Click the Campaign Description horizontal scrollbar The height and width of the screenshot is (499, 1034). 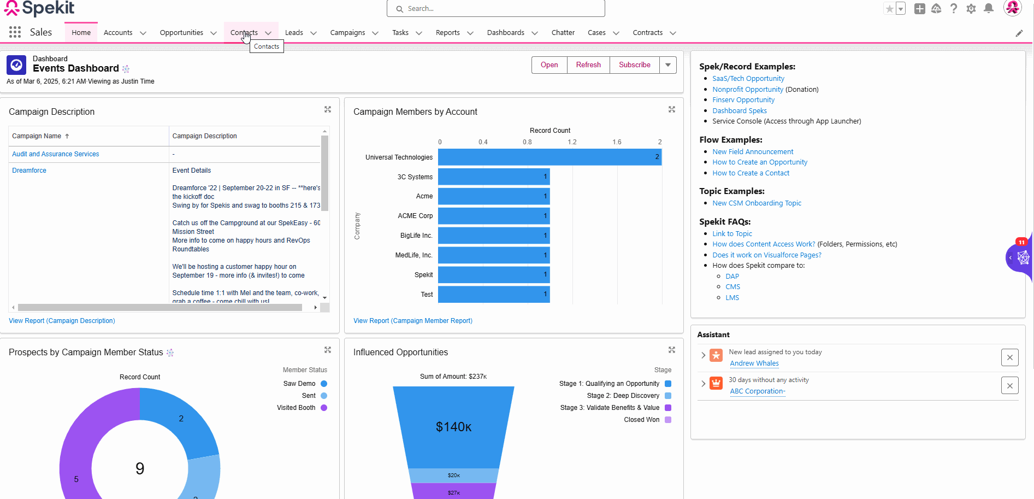point(160,308)
